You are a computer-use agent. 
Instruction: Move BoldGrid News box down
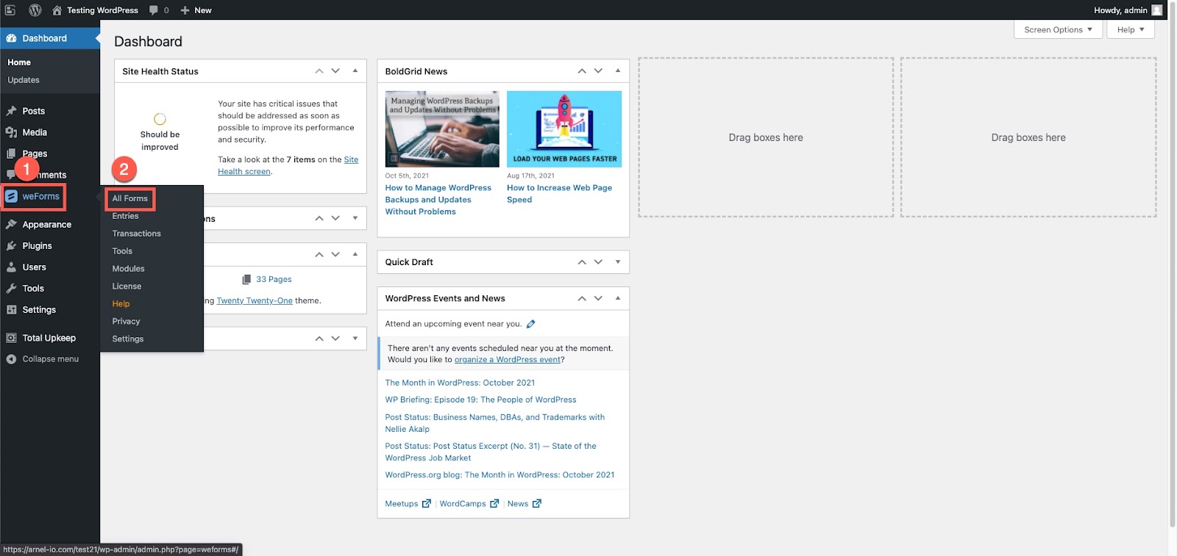coord(598,71)
